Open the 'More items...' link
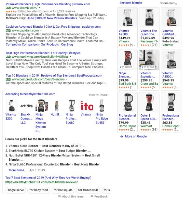Viewport: 192px width, 201px height. tap(18, 170)
